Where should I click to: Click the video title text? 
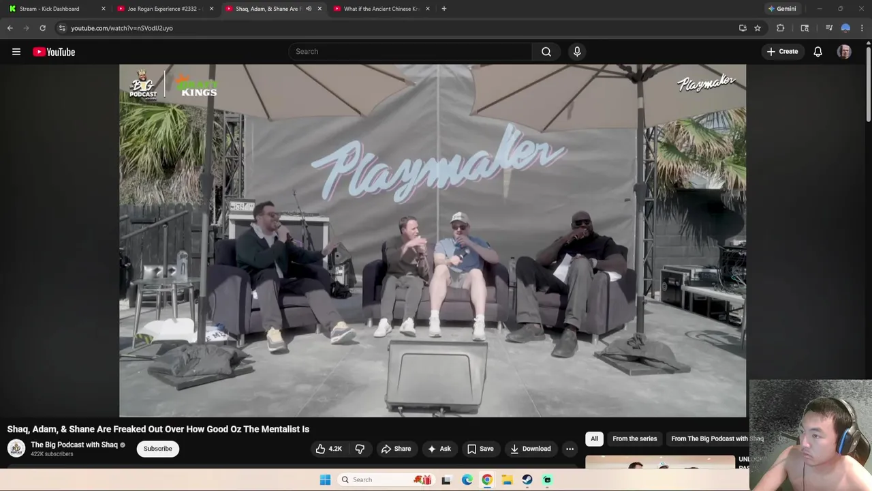pos(158,429)
